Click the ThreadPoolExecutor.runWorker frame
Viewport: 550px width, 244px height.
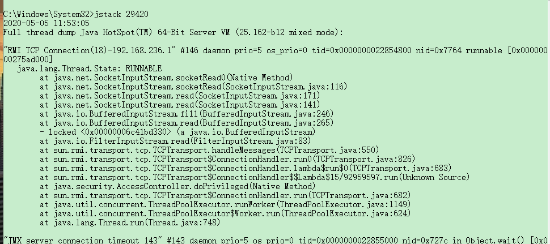pyautogui.click(x=225, y=204)
